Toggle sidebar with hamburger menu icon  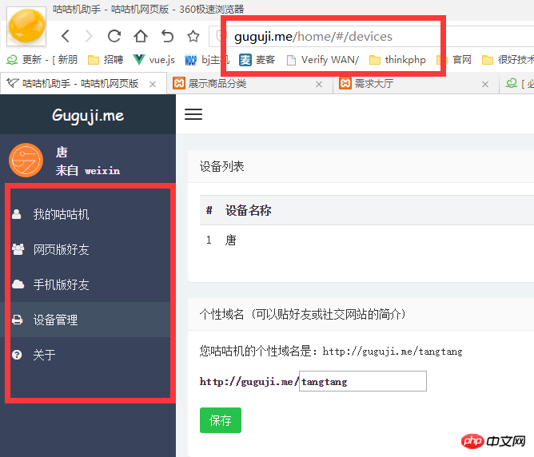click(x=193, y=114)
